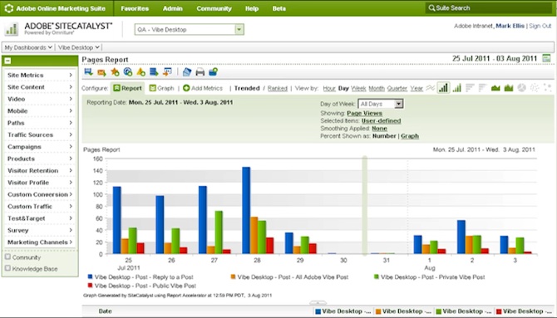
Task: Expand the Site Metrics menu
Action: coord(40,75)
